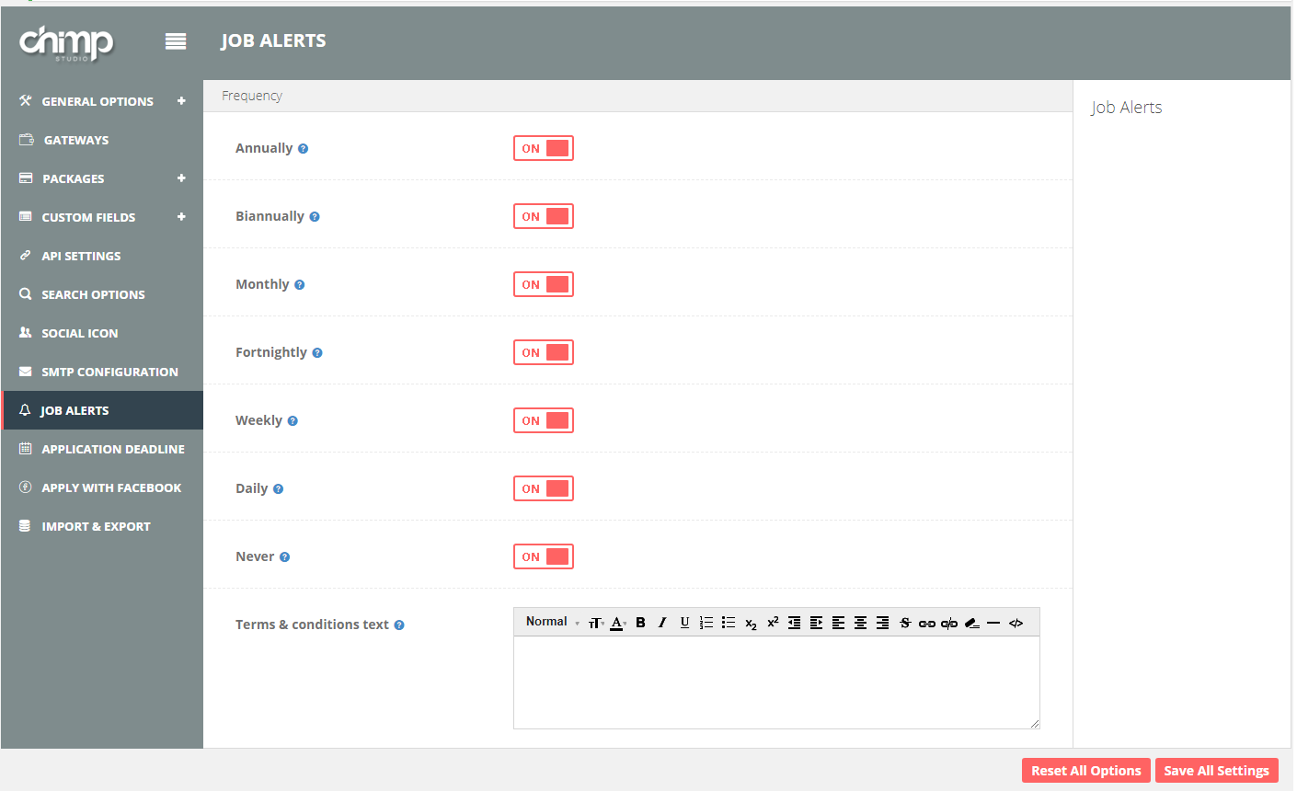Insert an ordered numbered list

[x=706, y=623]
